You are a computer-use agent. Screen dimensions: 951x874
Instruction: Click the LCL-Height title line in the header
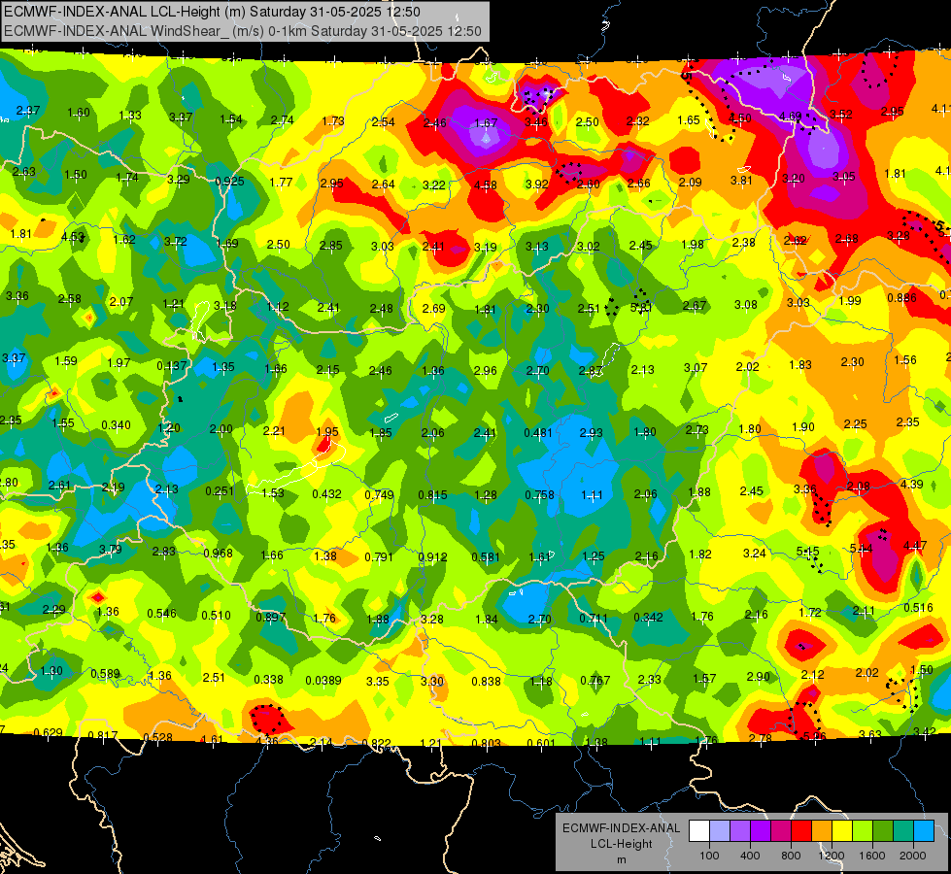tap(213, 12)
